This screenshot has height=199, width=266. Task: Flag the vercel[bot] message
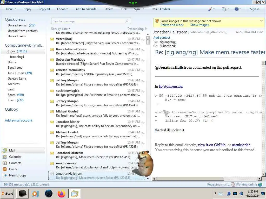(143, 40)
